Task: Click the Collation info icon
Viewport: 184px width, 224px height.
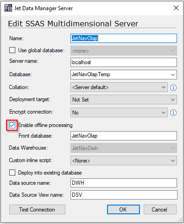Action: click(173, 88)
